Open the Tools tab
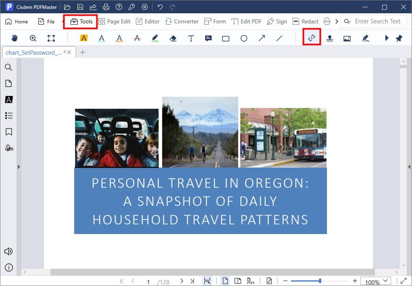Image resolution: width=412 pixels, height=286 pixels. [x=81, y=21]
